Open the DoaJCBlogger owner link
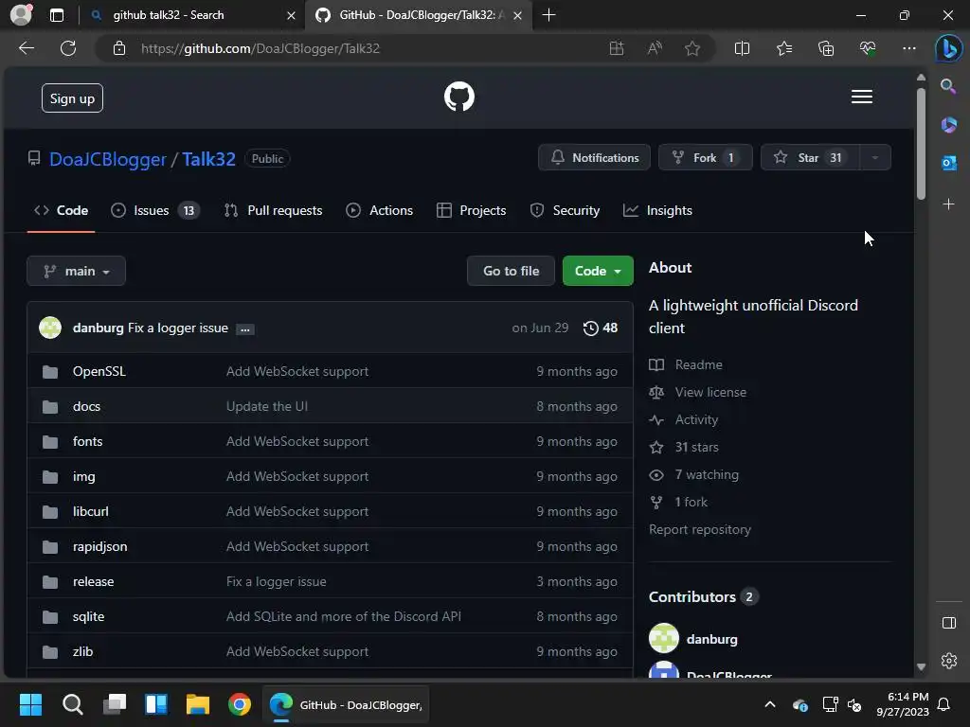The image size is (970, 727). 108,159
